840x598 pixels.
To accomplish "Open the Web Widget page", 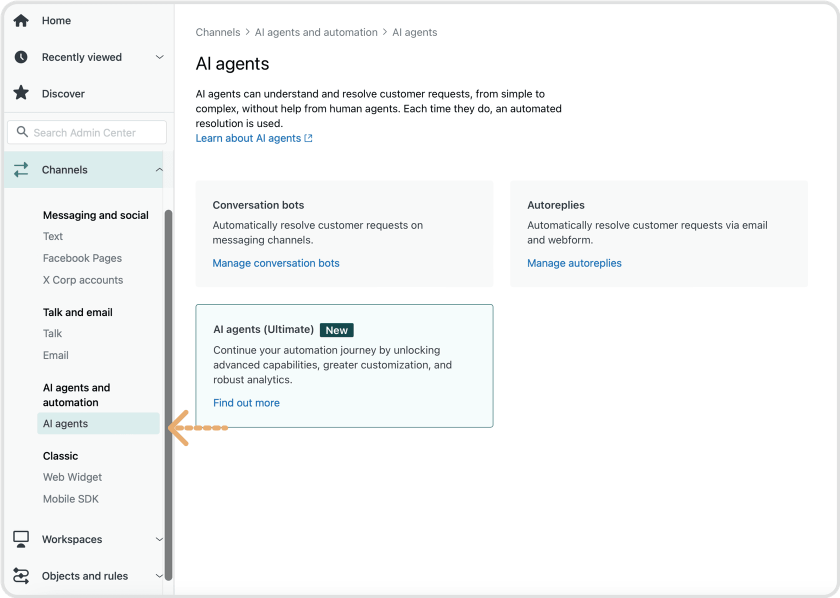I will click(72, 477).
